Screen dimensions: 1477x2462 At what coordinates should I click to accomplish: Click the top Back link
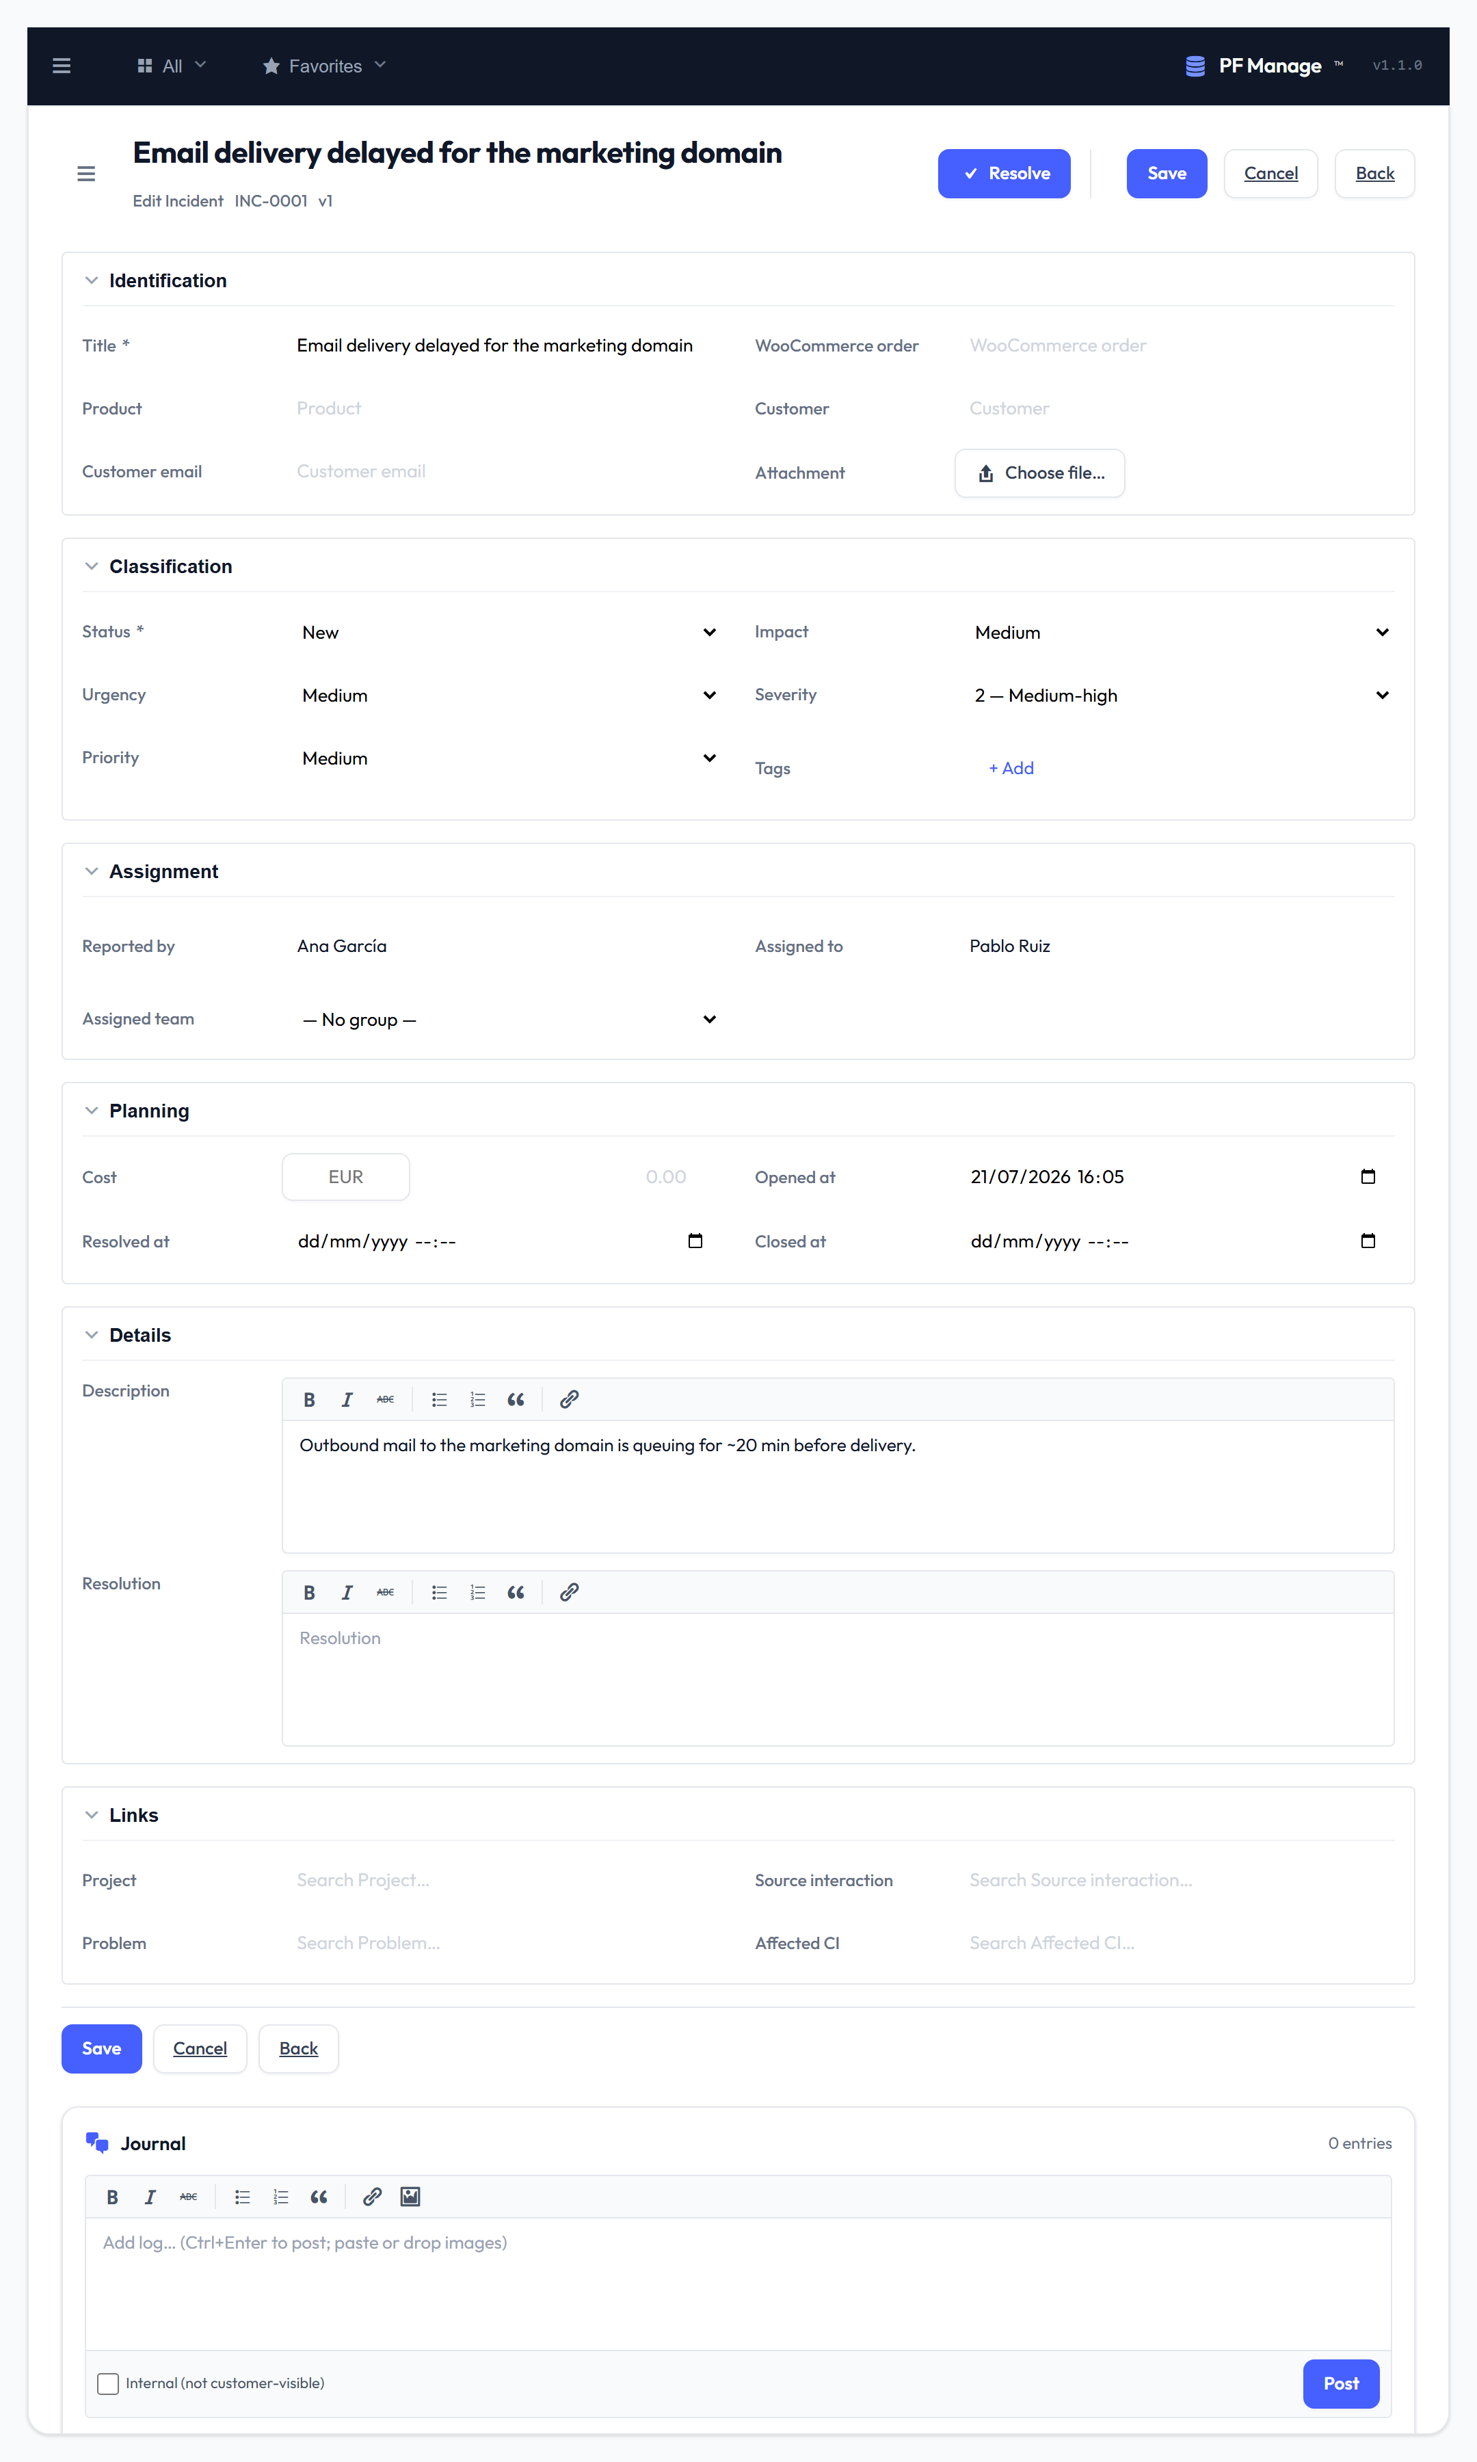click(x=1374, y=173)
